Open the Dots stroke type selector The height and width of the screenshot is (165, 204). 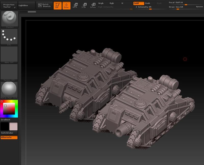tap(9, 37)
